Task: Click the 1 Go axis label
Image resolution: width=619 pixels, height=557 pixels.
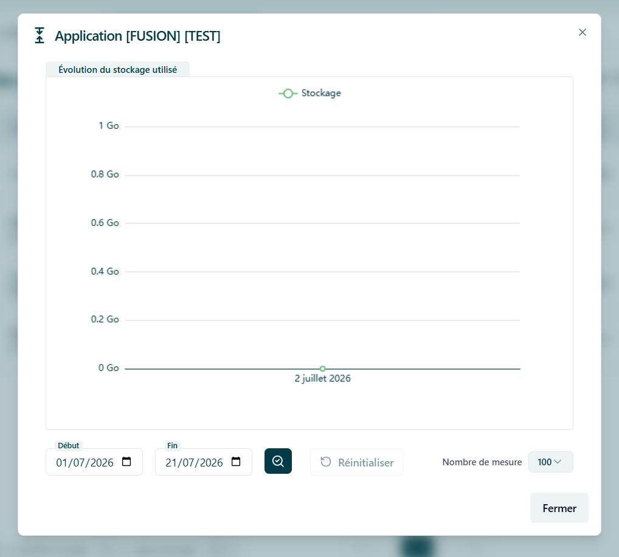Action: [109, 126]
